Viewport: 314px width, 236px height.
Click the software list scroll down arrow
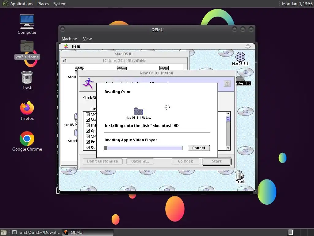pos(228,148)
